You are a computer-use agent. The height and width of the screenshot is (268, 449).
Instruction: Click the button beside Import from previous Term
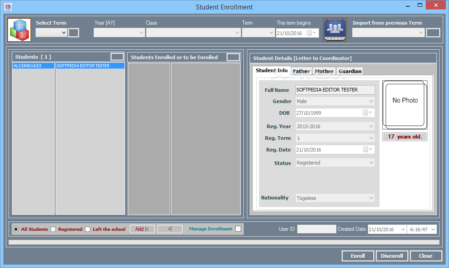point(433,33)
